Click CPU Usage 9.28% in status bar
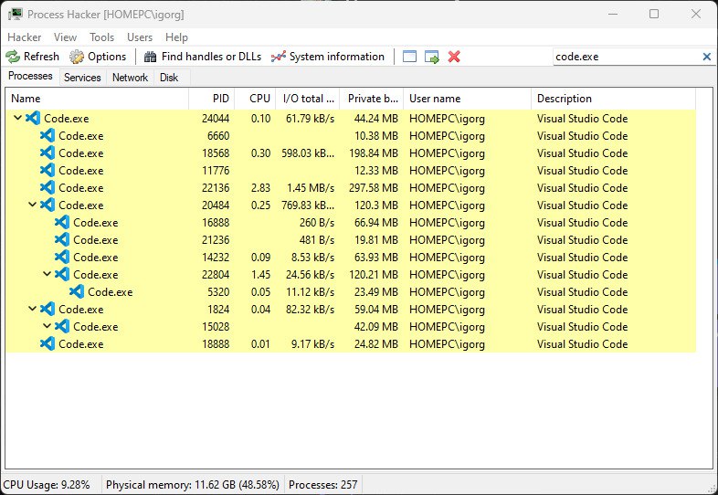718x495 pixels. 47,484
